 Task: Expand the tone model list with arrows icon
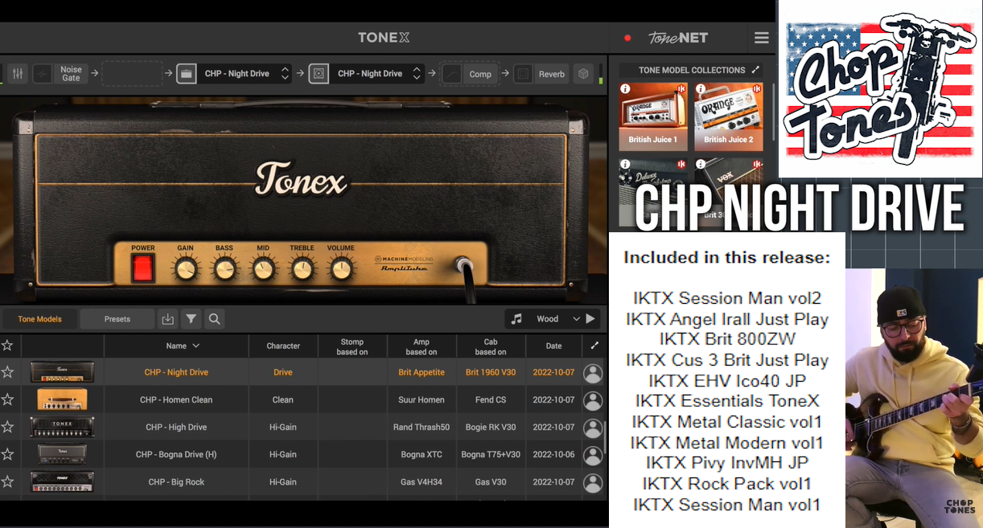594,346
